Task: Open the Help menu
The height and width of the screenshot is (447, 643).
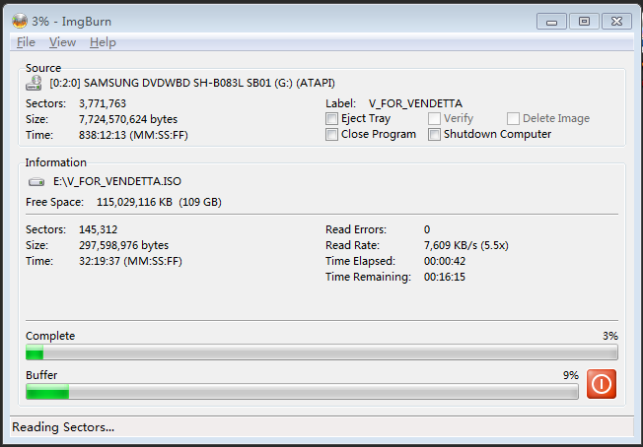Action: click(x=103, y=42)
